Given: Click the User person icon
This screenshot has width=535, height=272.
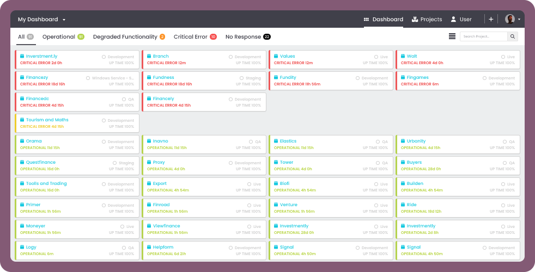Looking at the screenshot, I should 453,20.
